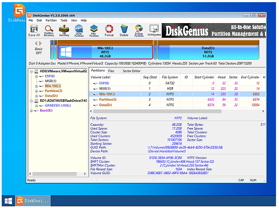This screenshot has width=279, height=208.
Task: Open the View menu
Action: [x=74, y=20]
